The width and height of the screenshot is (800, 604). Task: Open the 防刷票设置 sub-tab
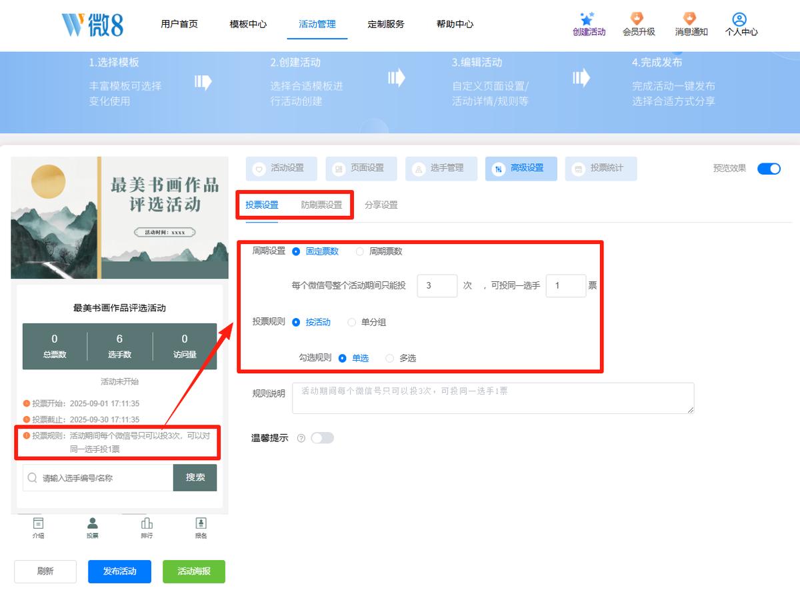point(321,205)
